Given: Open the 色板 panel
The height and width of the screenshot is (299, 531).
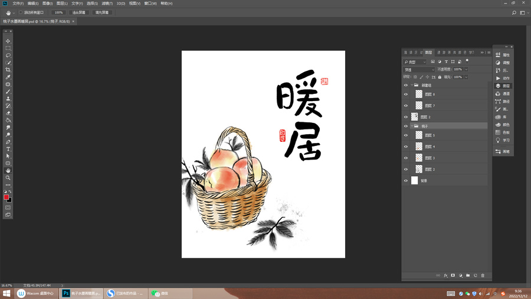Looking at the screenshot, I should (x=503, y=132).
